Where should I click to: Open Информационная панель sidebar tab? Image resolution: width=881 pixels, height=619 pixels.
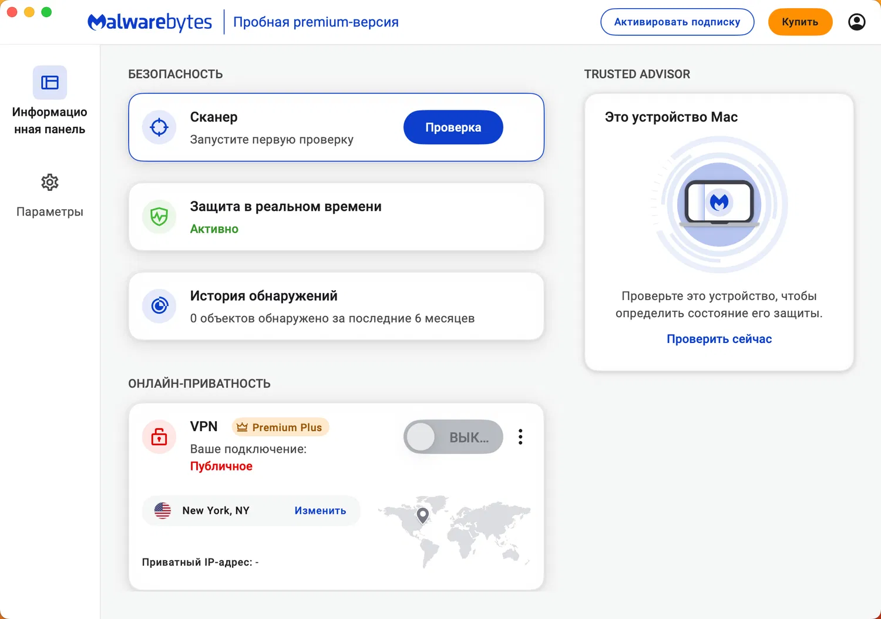(50, 101)
